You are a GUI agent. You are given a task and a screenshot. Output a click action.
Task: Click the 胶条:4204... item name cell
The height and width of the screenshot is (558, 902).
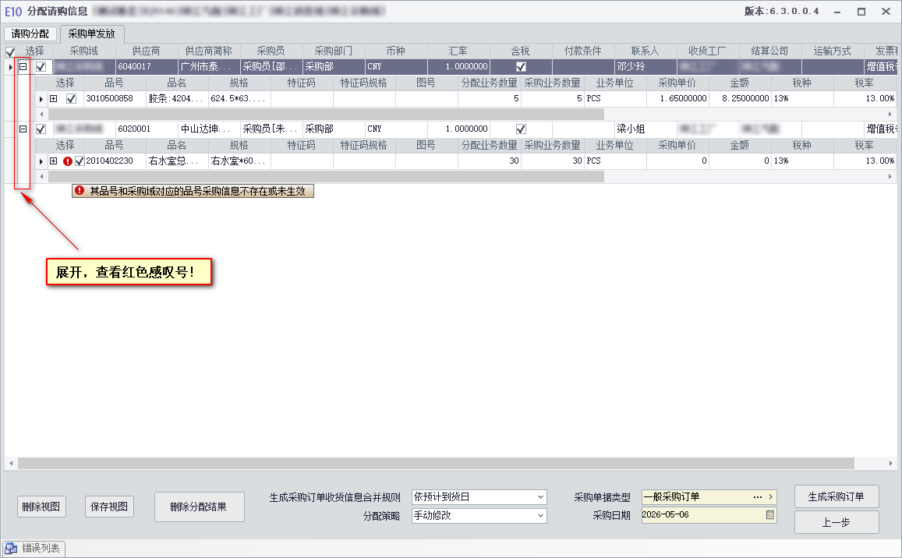pyautogui.click(x=177, y=99)
